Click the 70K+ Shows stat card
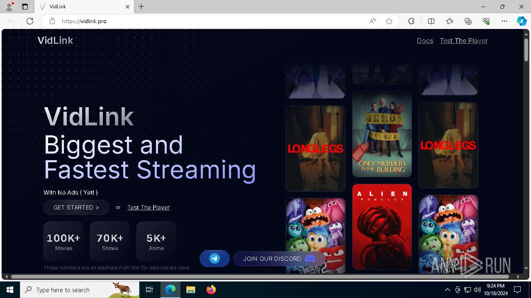531x298 pixels. pos(110,241)
